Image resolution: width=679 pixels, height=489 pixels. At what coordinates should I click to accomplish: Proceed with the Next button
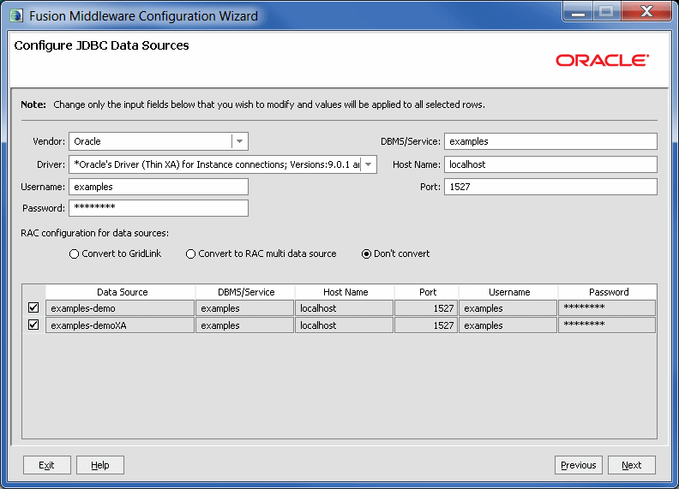click(631, 465)
